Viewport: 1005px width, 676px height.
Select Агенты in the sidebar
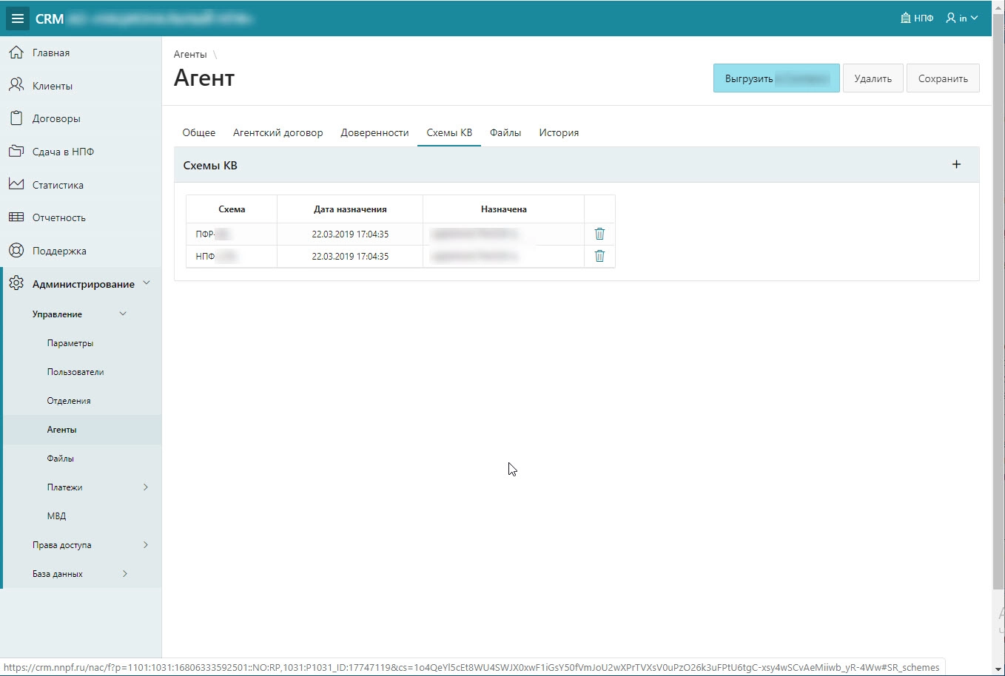click(x=62, y=430)
